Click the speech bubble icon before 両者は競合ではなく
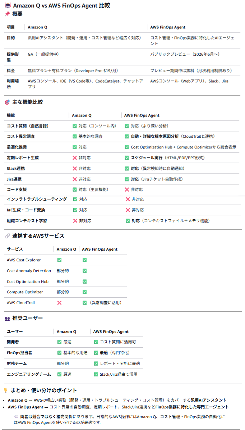Viewport: 245px width, 430px height. tap(17, 416)
